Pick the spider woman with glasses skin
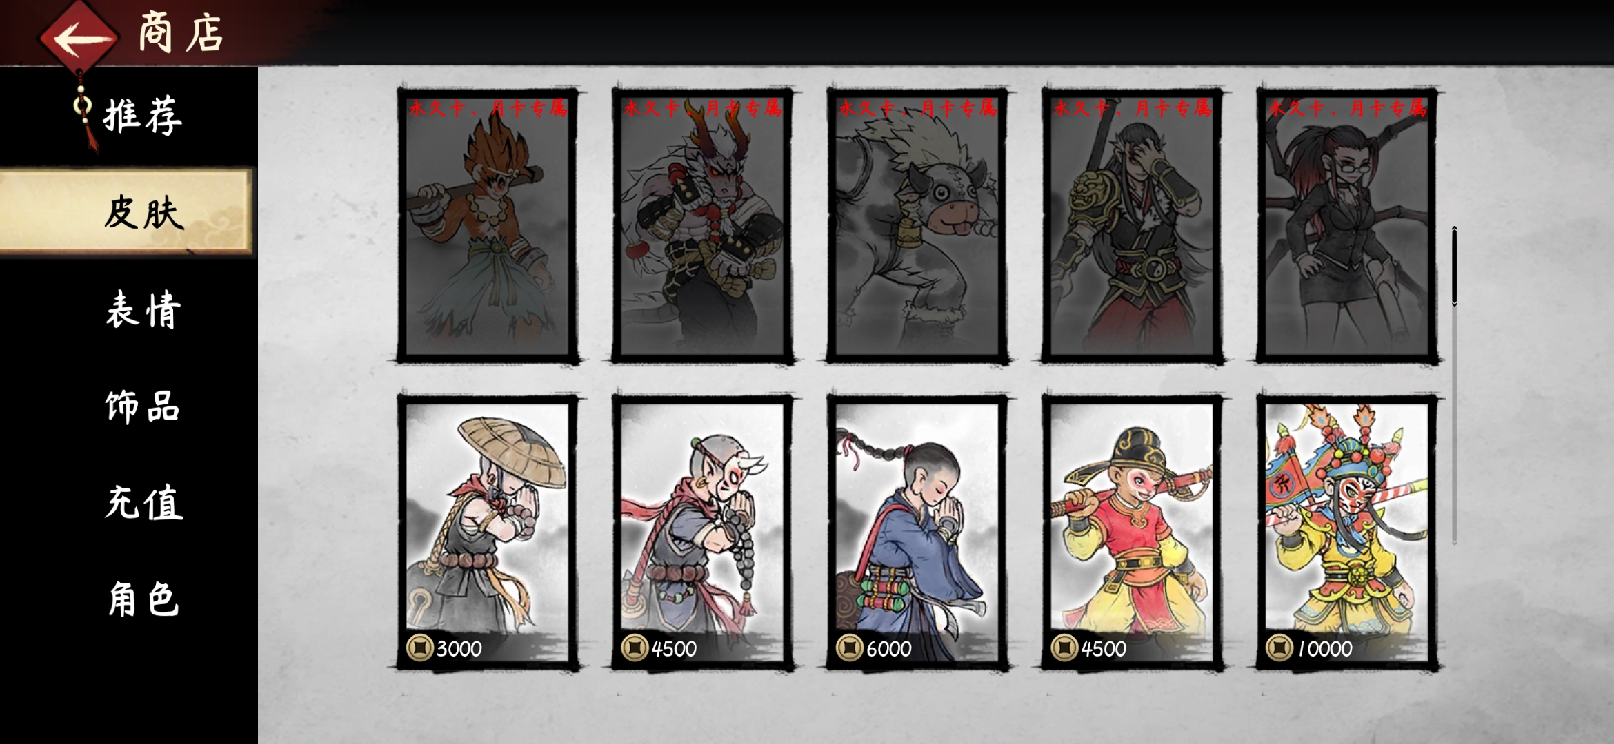1614x744 pixels. (x=1347, y=225)
